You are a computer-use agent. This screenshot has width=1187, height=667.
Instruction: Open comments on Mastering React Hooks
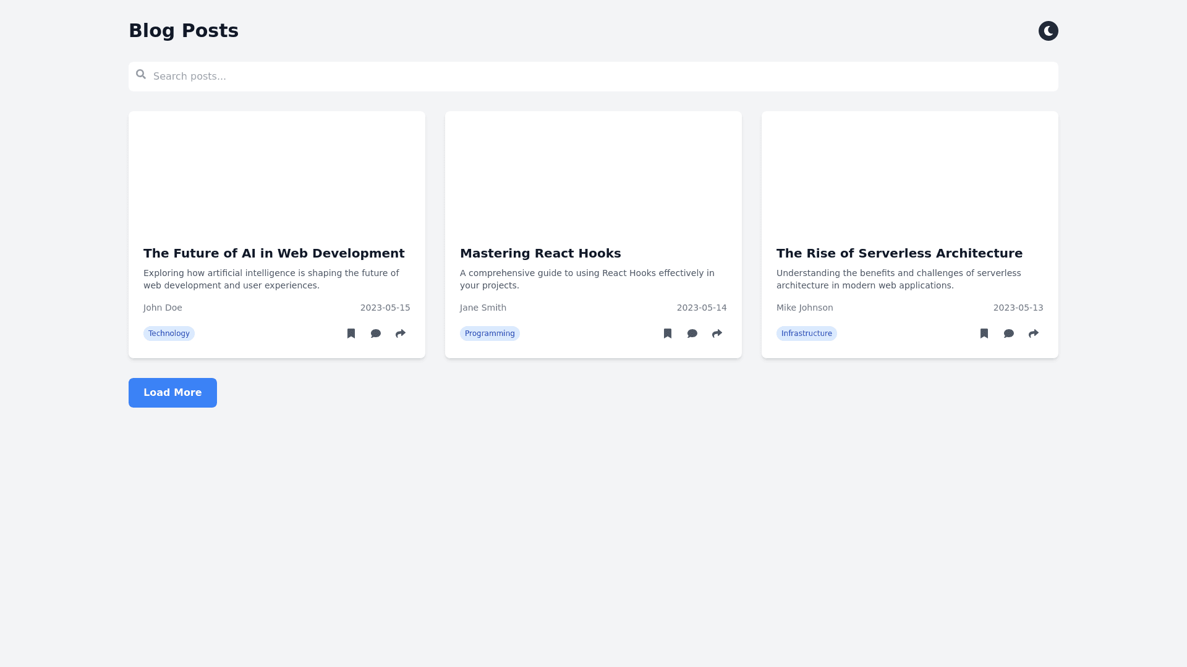pyautogui.click(x=692, y=333)
